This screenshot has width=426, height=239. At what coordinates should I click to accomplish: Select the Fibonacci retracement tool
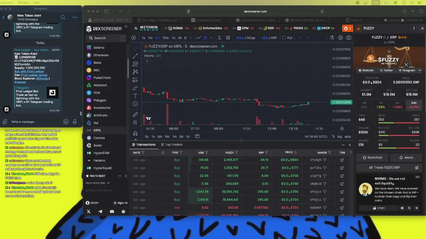click(x=135, y=64)
